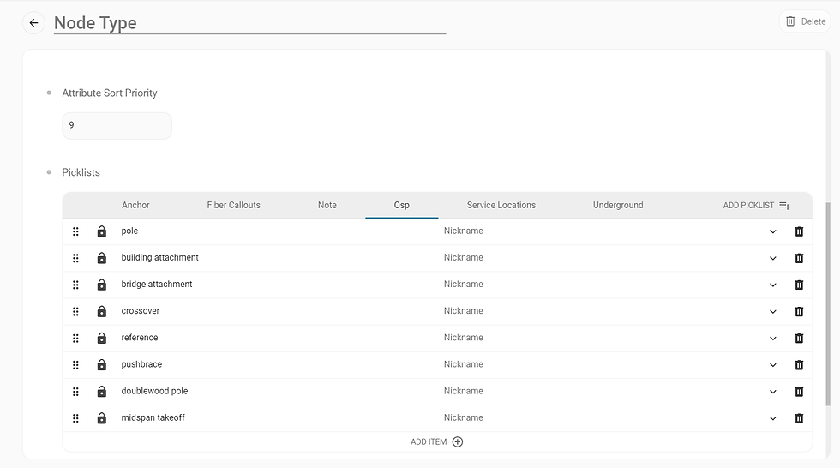Switch to the Anchor picklist tab
Image resolution: width=840 pixels, height=468 pixels.
pyautogui.click(x=135, y=205)
